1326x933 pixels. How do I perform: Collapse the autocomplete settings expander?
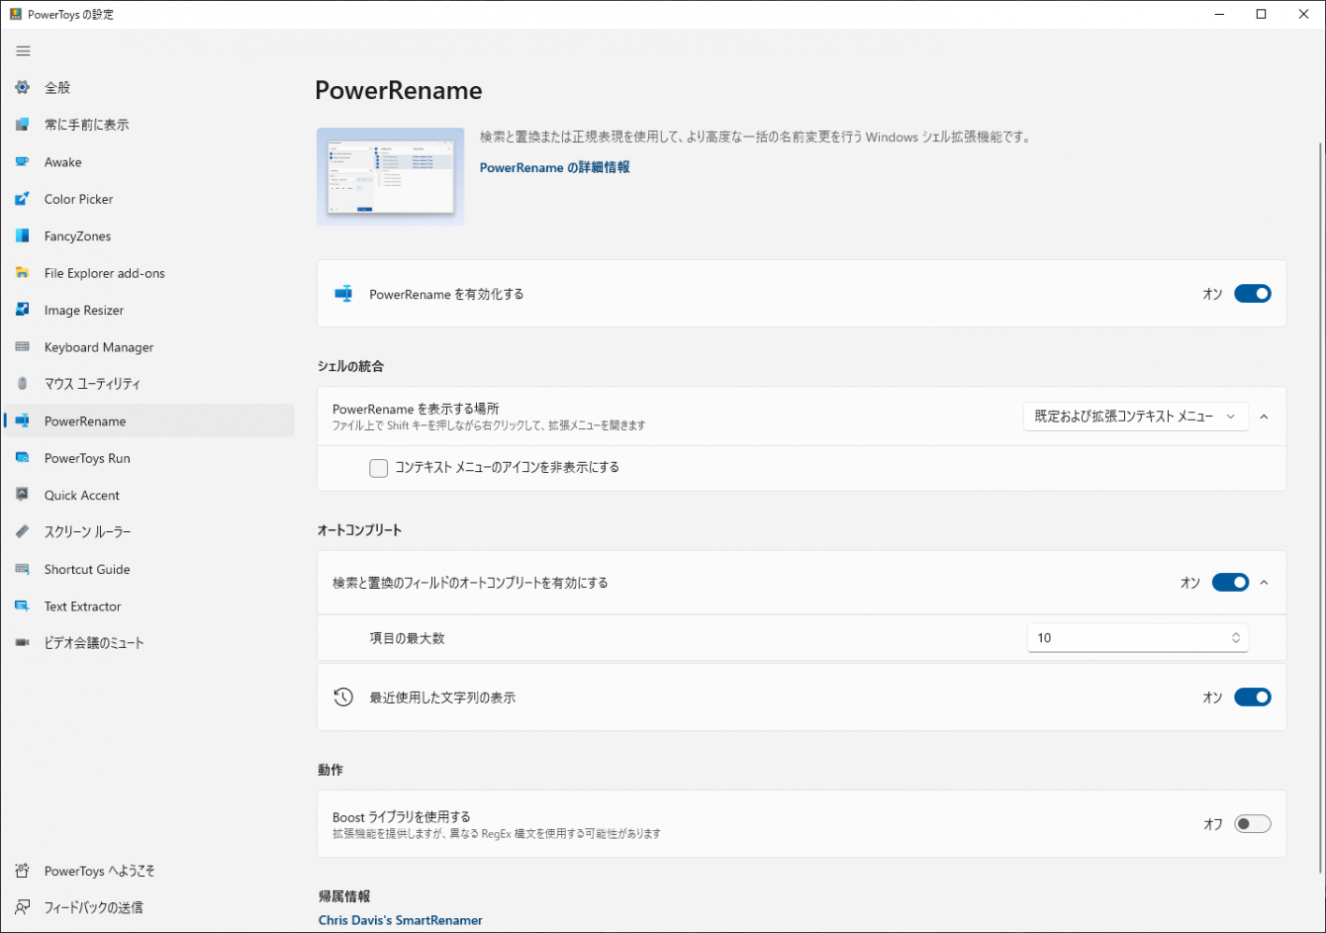click(x=1264, y=582)
